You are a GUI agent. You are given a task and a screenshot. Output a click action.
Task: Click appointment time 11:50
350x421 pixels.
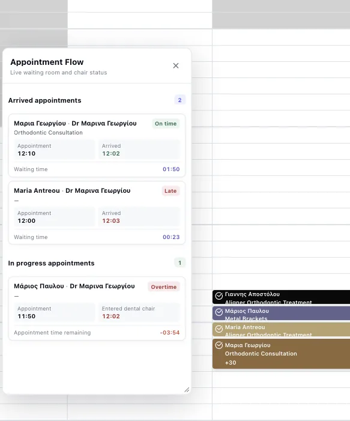click(x=26, y=317)
